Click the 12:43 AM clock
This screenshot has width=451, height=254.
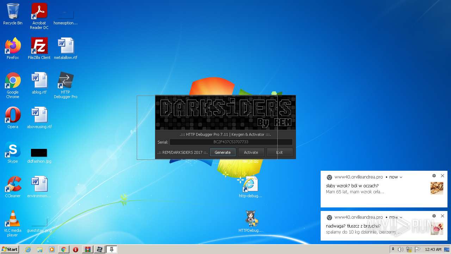click(433, 249)
